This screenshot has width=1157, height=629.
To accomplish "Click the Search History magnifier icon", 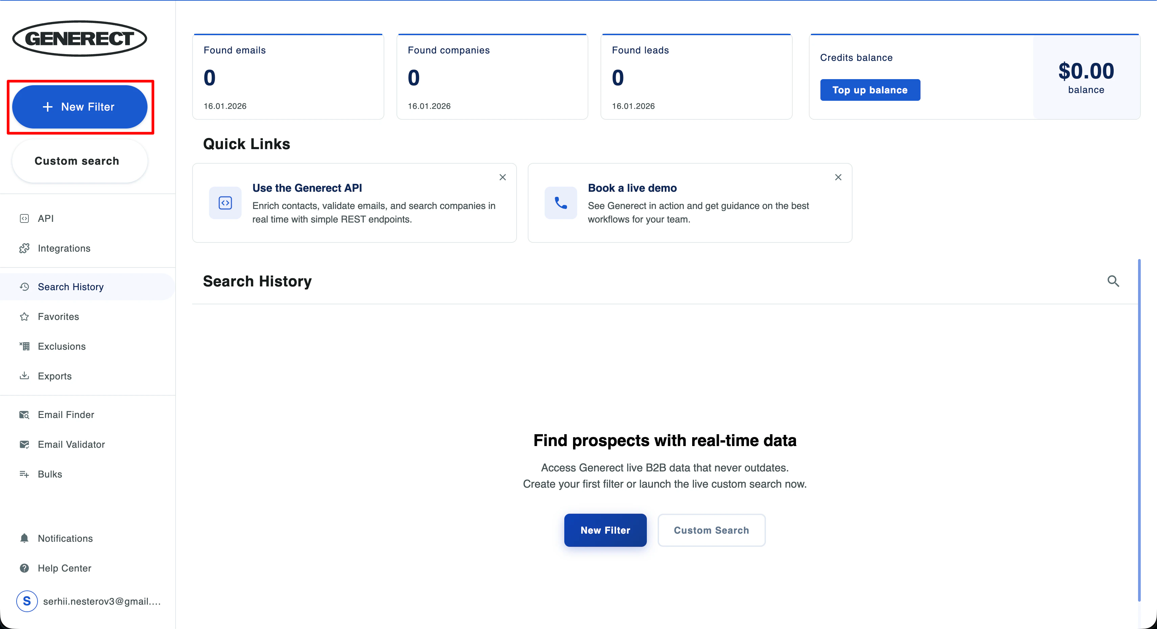I will 1113,281.
